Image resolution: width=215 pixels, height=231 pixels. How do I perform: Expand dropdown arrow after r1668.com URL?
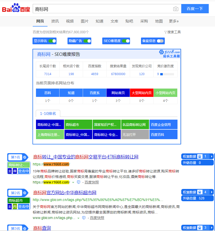tap(73, 182)
